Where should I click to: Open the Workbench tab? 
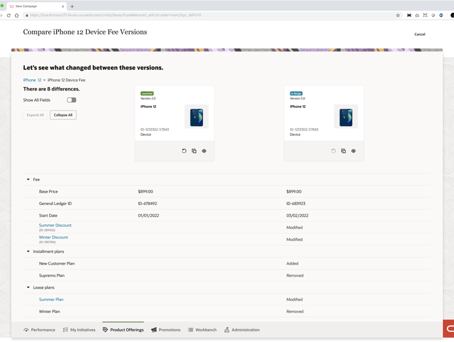202,330
